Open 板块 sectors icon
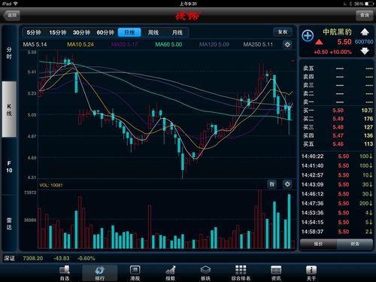 point(205,273)
